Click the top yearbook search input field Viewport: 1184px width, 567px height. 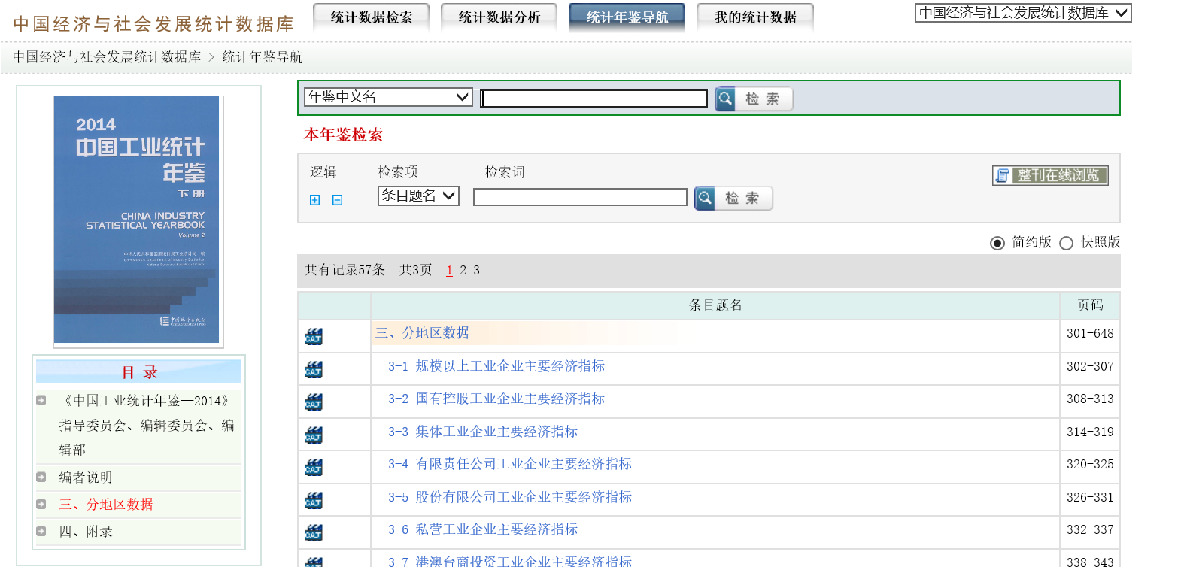594,99
